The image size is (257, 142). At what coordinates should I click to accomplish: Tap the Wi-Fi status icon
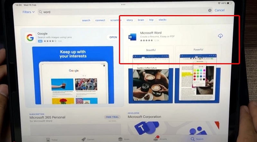coord(219,3)
